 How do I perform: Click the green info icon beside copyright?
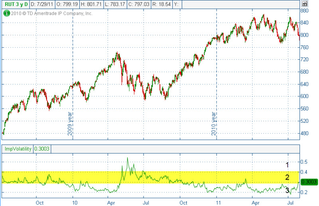pyautogui.click(x=6, y=14)
